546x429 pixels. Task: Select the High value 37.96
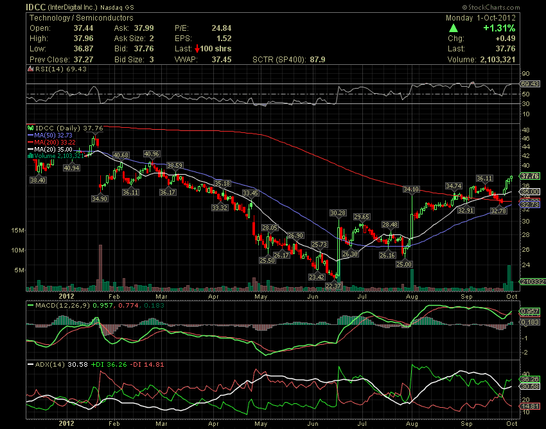(x=84, y=39)
